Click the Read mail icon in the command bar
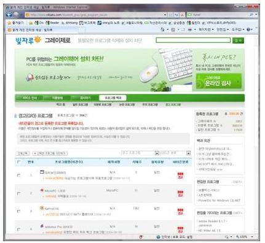265x243 pixels. (x=183, y=29)
